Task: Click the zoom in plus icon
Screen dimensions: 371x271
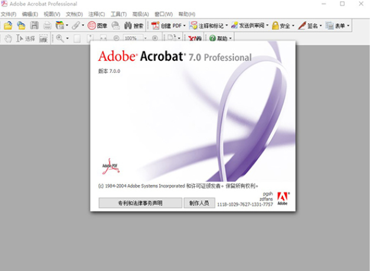Action: click(155, 38)
